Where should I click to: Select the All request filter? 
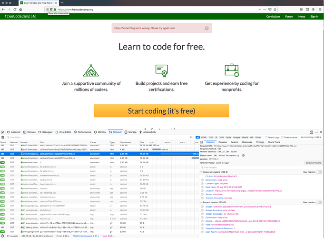click(197, 137)
